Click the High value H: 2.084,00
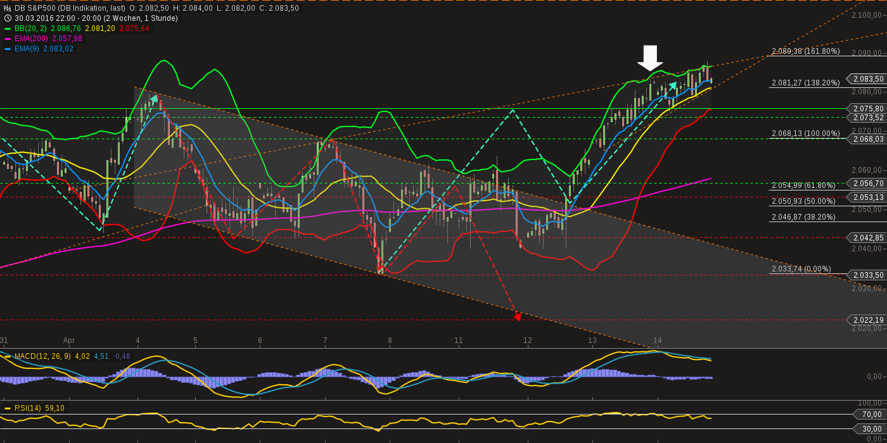Screen dimensions: 887x443 [193, 8]
